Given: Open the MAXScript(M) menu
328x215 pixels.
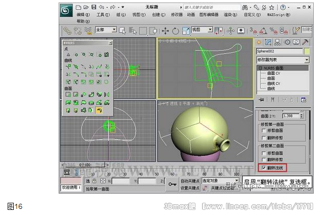Looking at the screenshot, I should pos(279,15).
